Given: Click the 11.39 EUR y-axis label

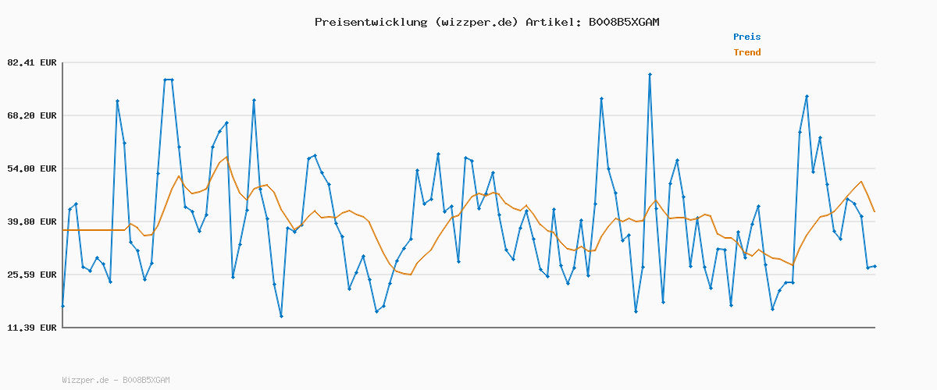Looking at the screenshot, I should pyautogui.click(x=32, y=328).
